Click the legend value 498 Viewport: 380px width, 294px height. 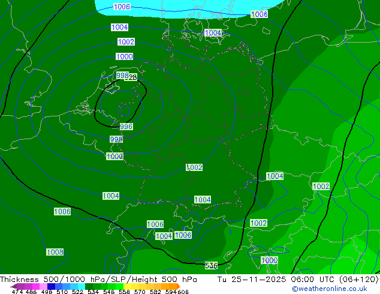[x=47, y=292]
